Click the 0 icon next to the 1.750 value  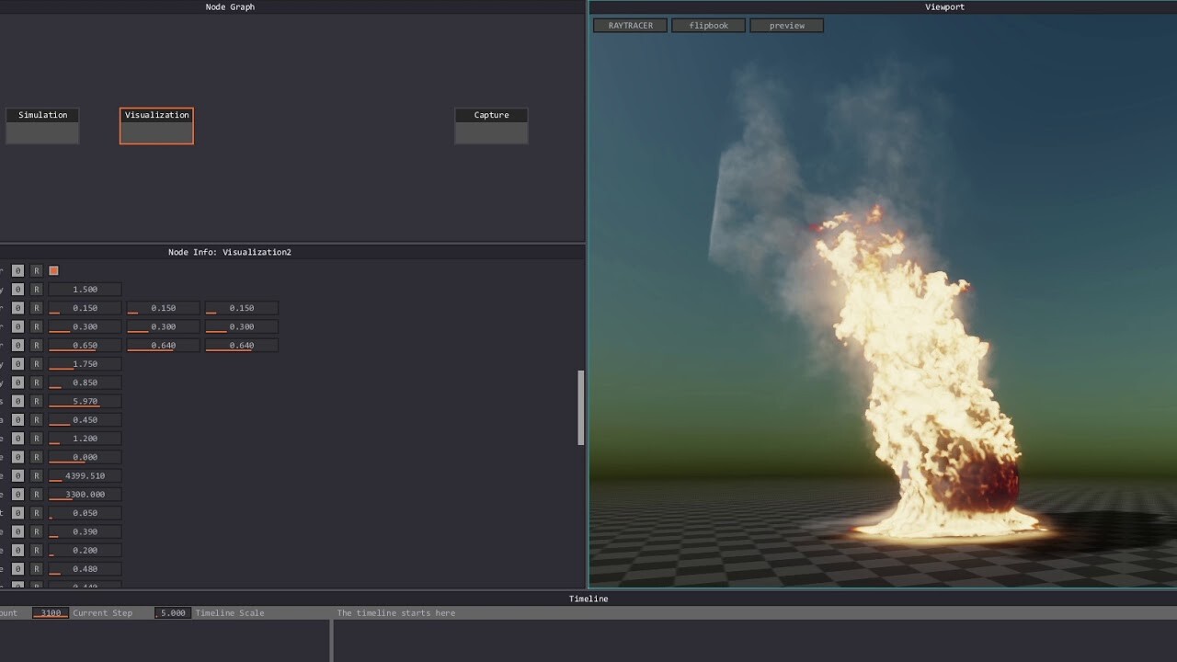pyautogui.click(x=17, y=363)
